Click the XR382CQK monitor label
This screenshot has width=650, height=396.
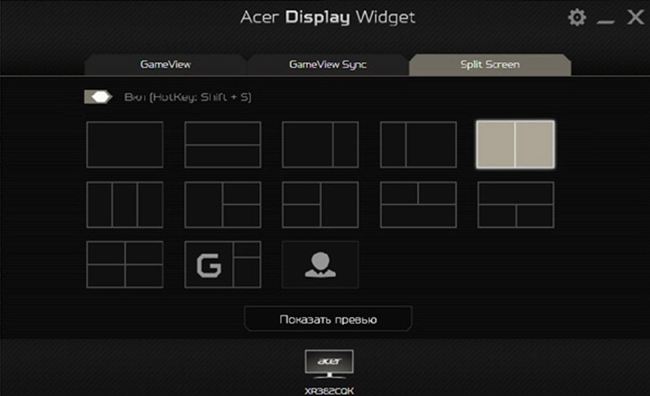[x=329, y=391]
